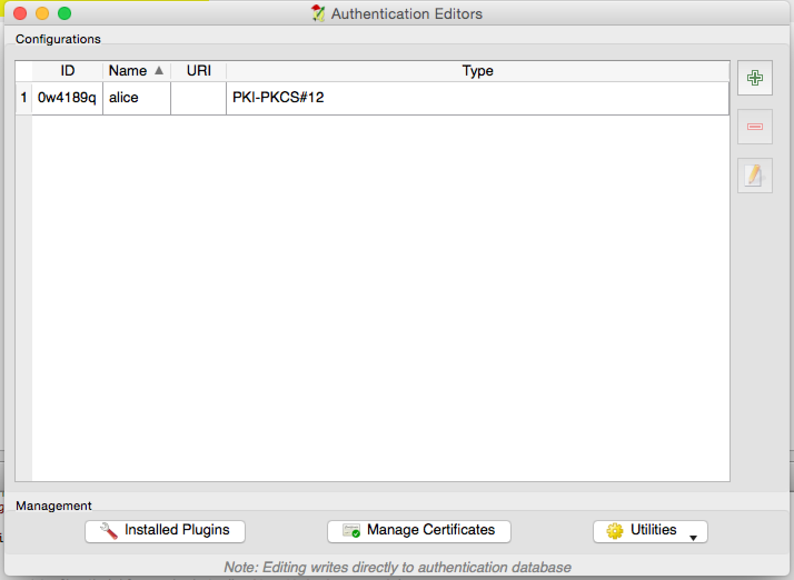Select the 0w4189q ID cell
Screen dimensions: 794x580
[67, 98]
